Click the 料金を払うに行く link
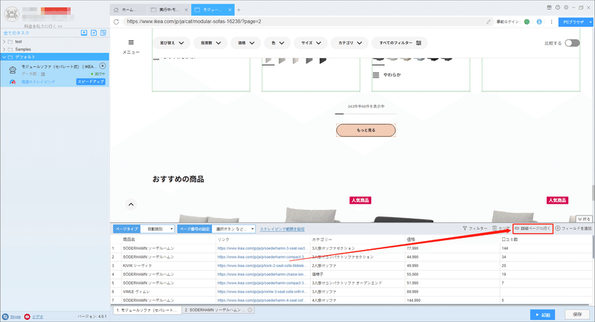This screenshot has width=595, height=322. point(43,26)
